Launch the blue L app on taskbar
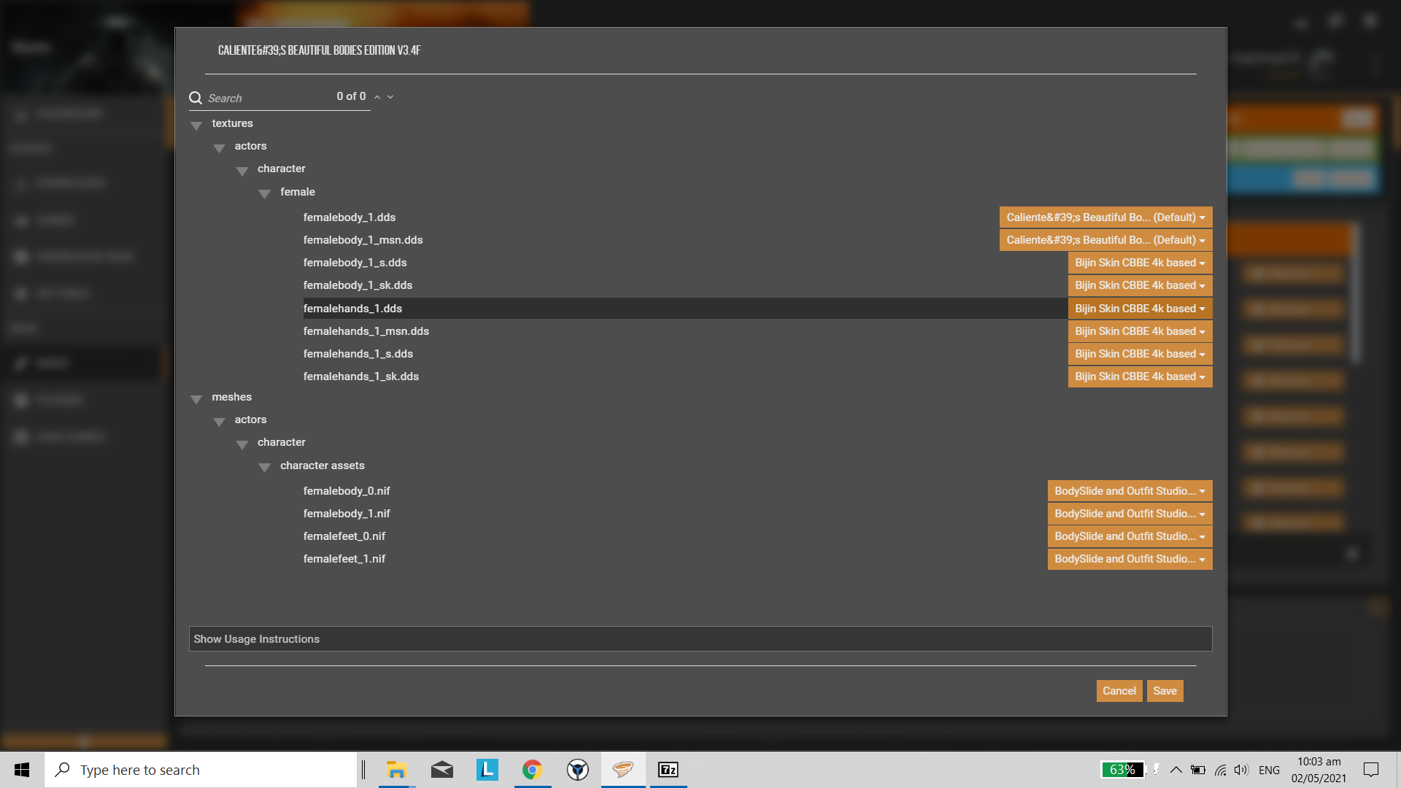 tap(487, 770)
